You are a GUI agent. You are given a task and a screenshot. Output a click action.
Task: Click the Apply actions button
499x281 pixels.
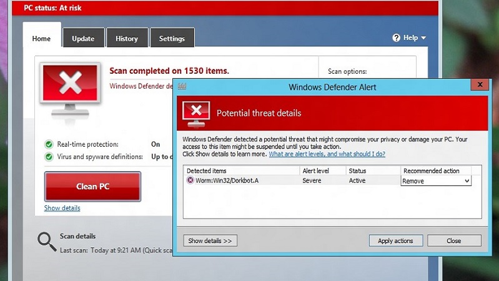pos(395,240)
